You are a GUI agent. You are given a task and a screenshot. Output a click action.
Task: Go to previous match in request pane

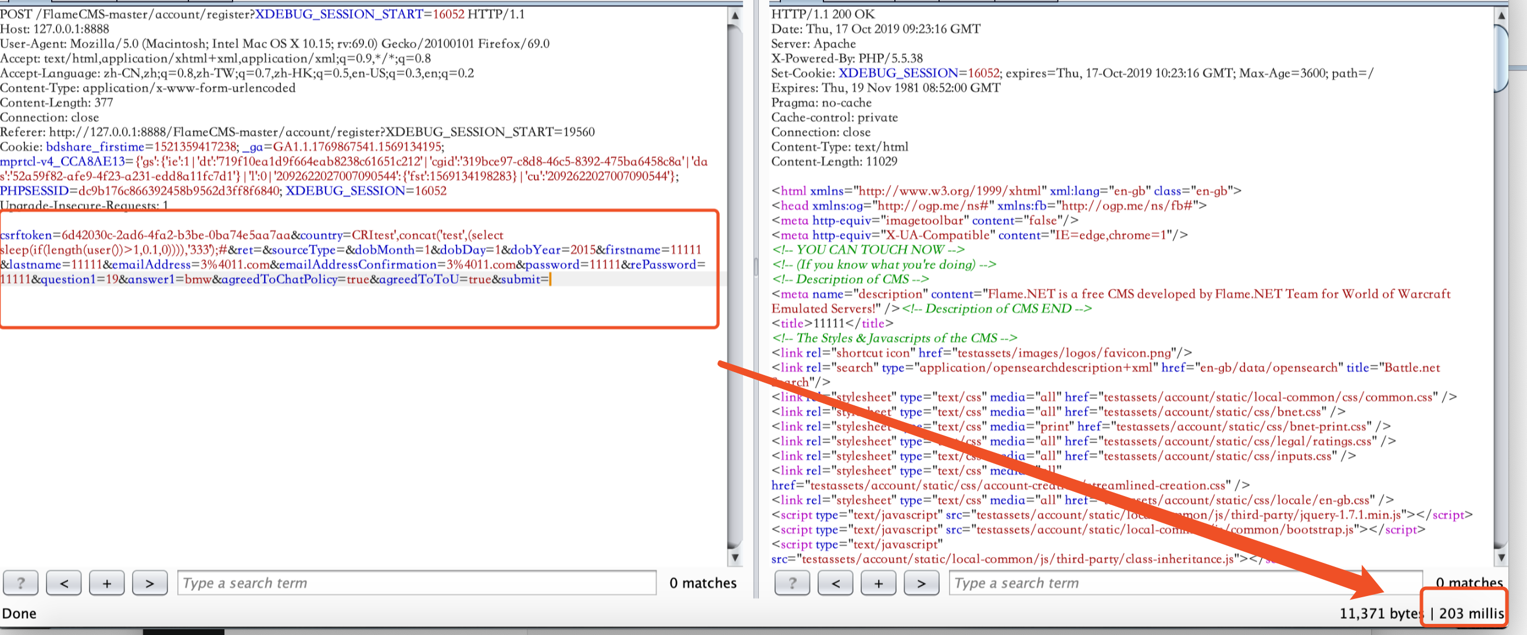[64, 583]
